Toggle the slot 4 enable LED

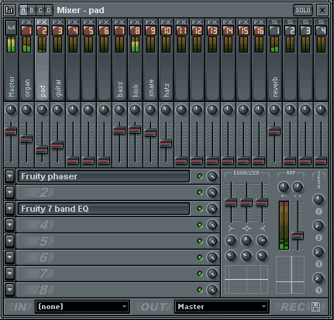(200, 225)
